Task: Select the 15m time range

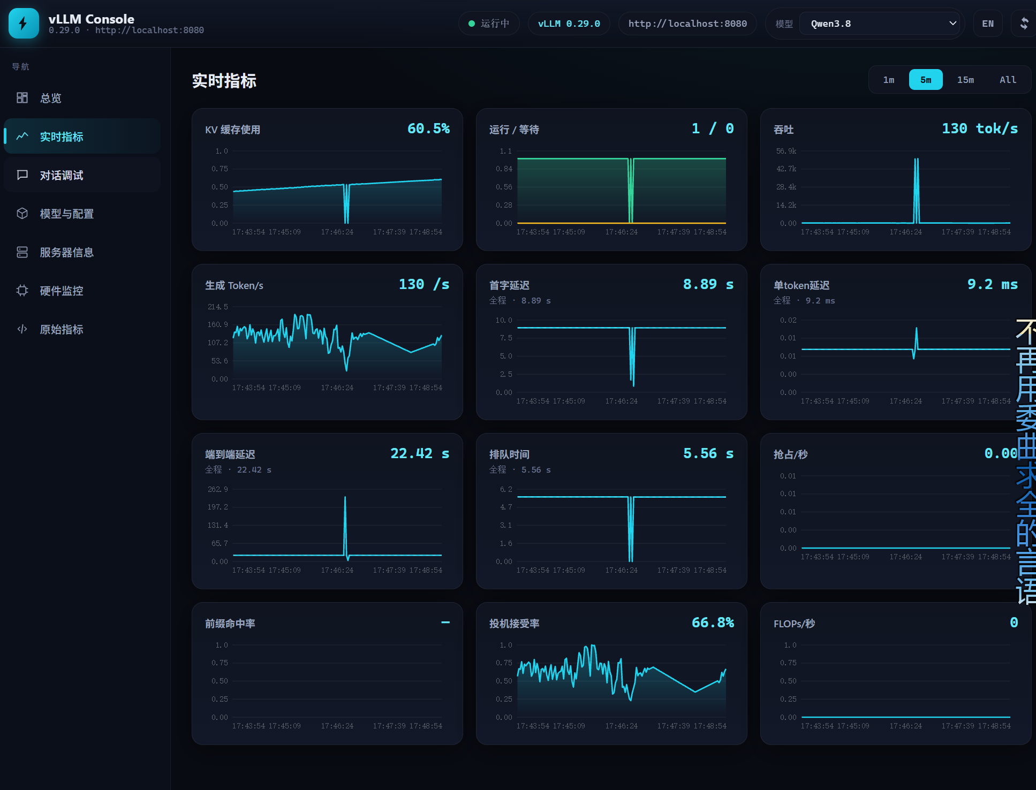Action: point(965,80)
